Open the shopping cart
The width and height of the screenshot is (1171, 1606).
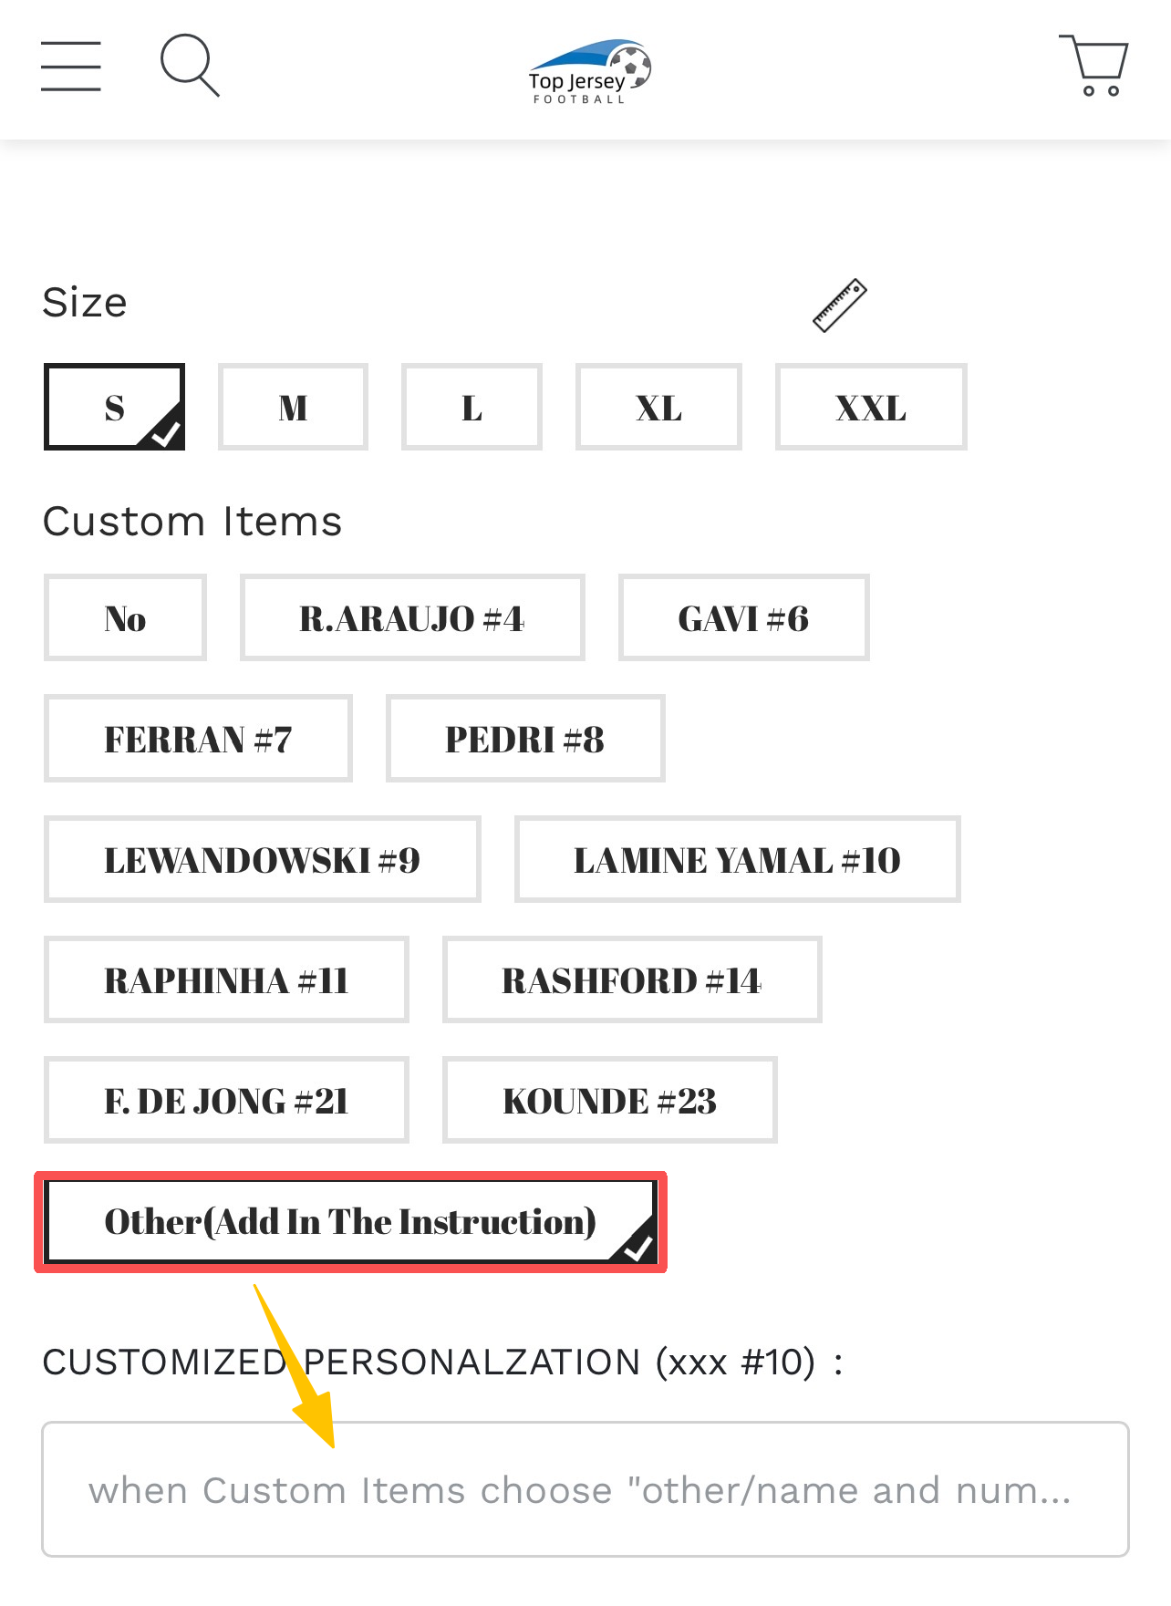point(1093,66)
